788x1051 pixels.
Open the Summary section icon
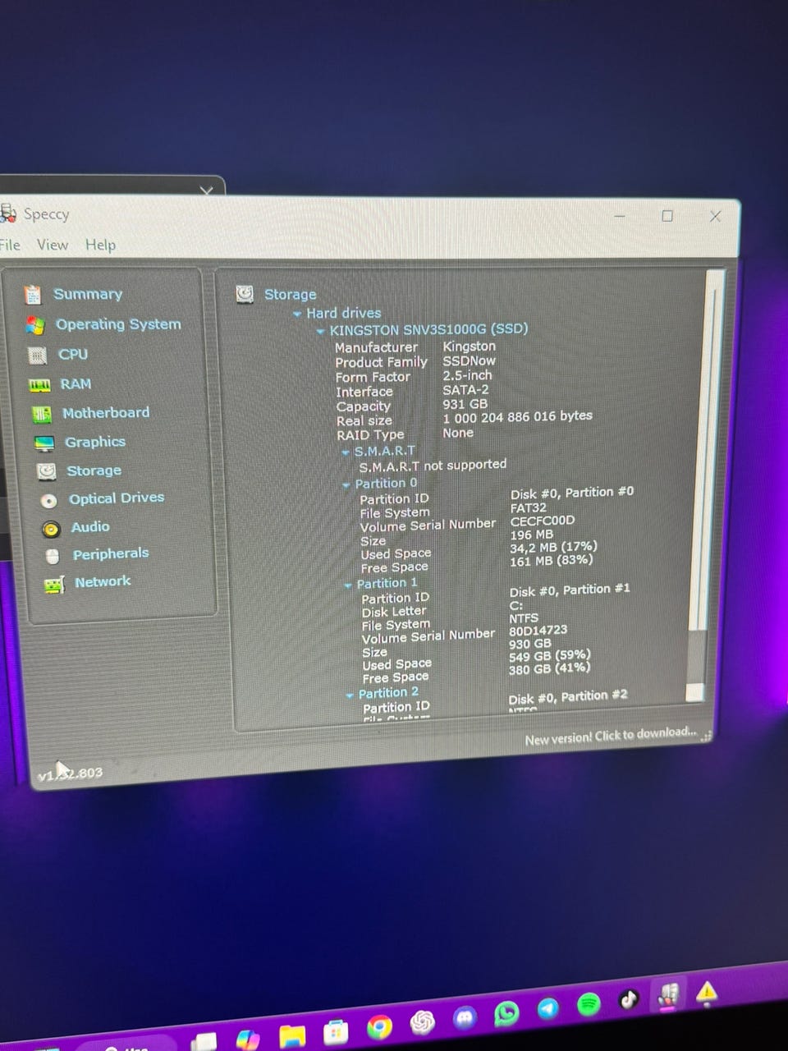(33, 294)
